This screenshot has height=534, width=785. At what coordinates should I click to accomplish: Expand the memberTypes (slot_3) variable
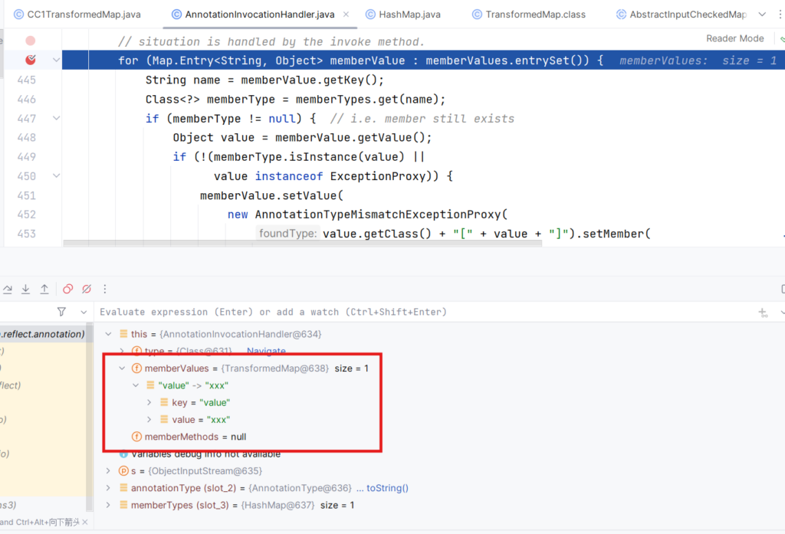[108, 505]
